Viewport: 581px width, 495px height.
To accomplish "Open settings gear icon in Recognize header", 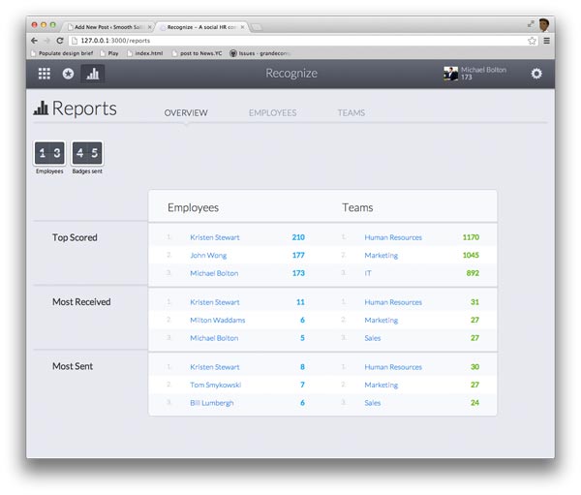I will click(536, 74).
